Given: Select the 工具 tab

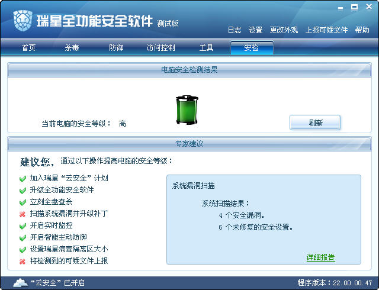Looking at the screenshot, I should 206,47.
